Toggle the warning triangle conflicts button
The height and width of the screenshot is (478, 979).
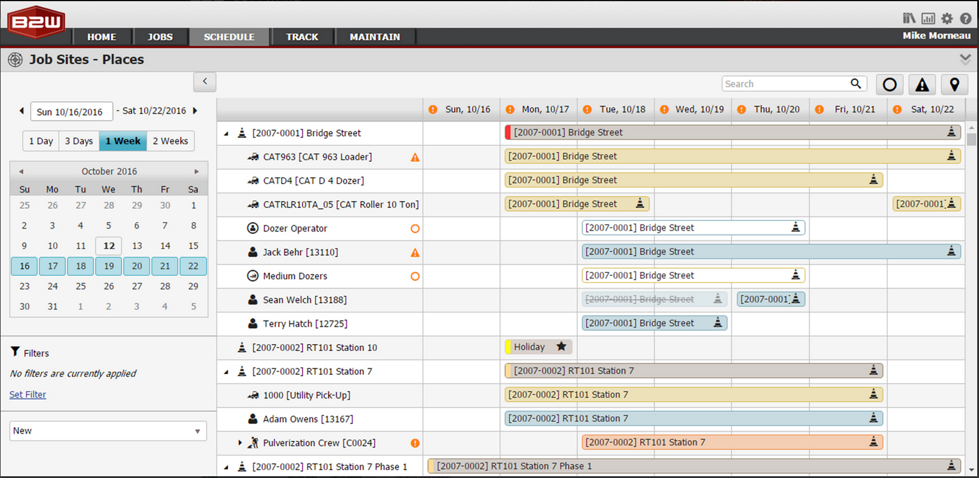tap(922, 84)
